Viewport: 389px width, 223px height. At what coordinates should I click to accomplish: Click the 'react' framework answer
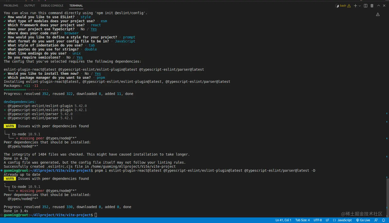[96, 25]
